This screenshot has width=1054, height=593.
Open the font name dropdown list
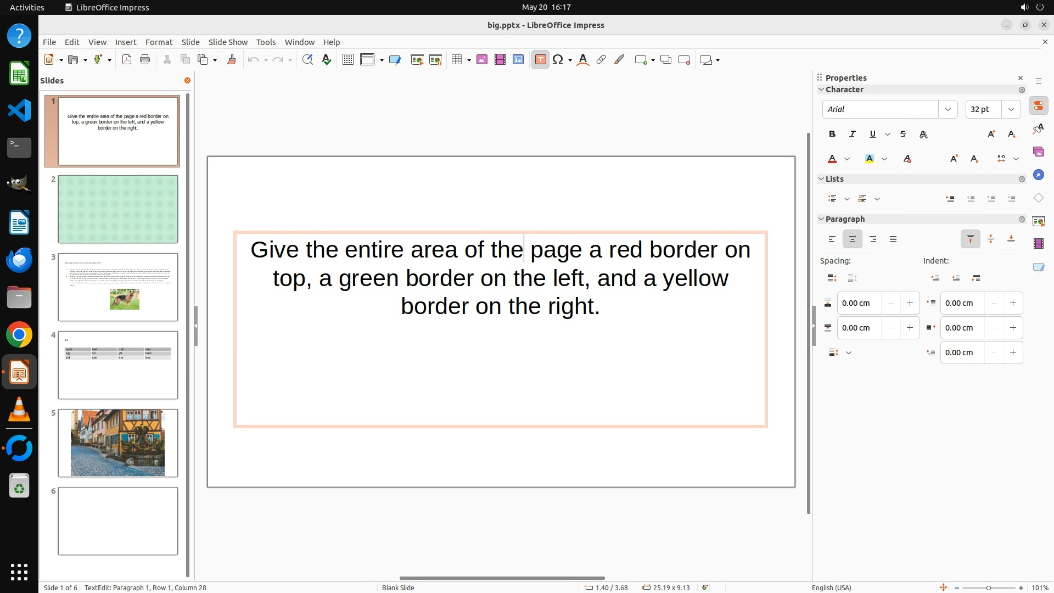(x=948, y=109)
